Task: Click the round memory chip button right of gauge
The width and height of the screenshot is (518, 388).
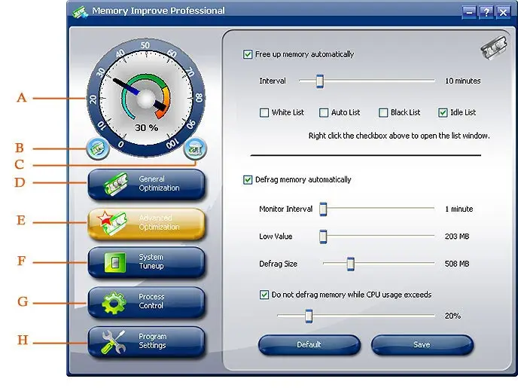Action: 195,148
